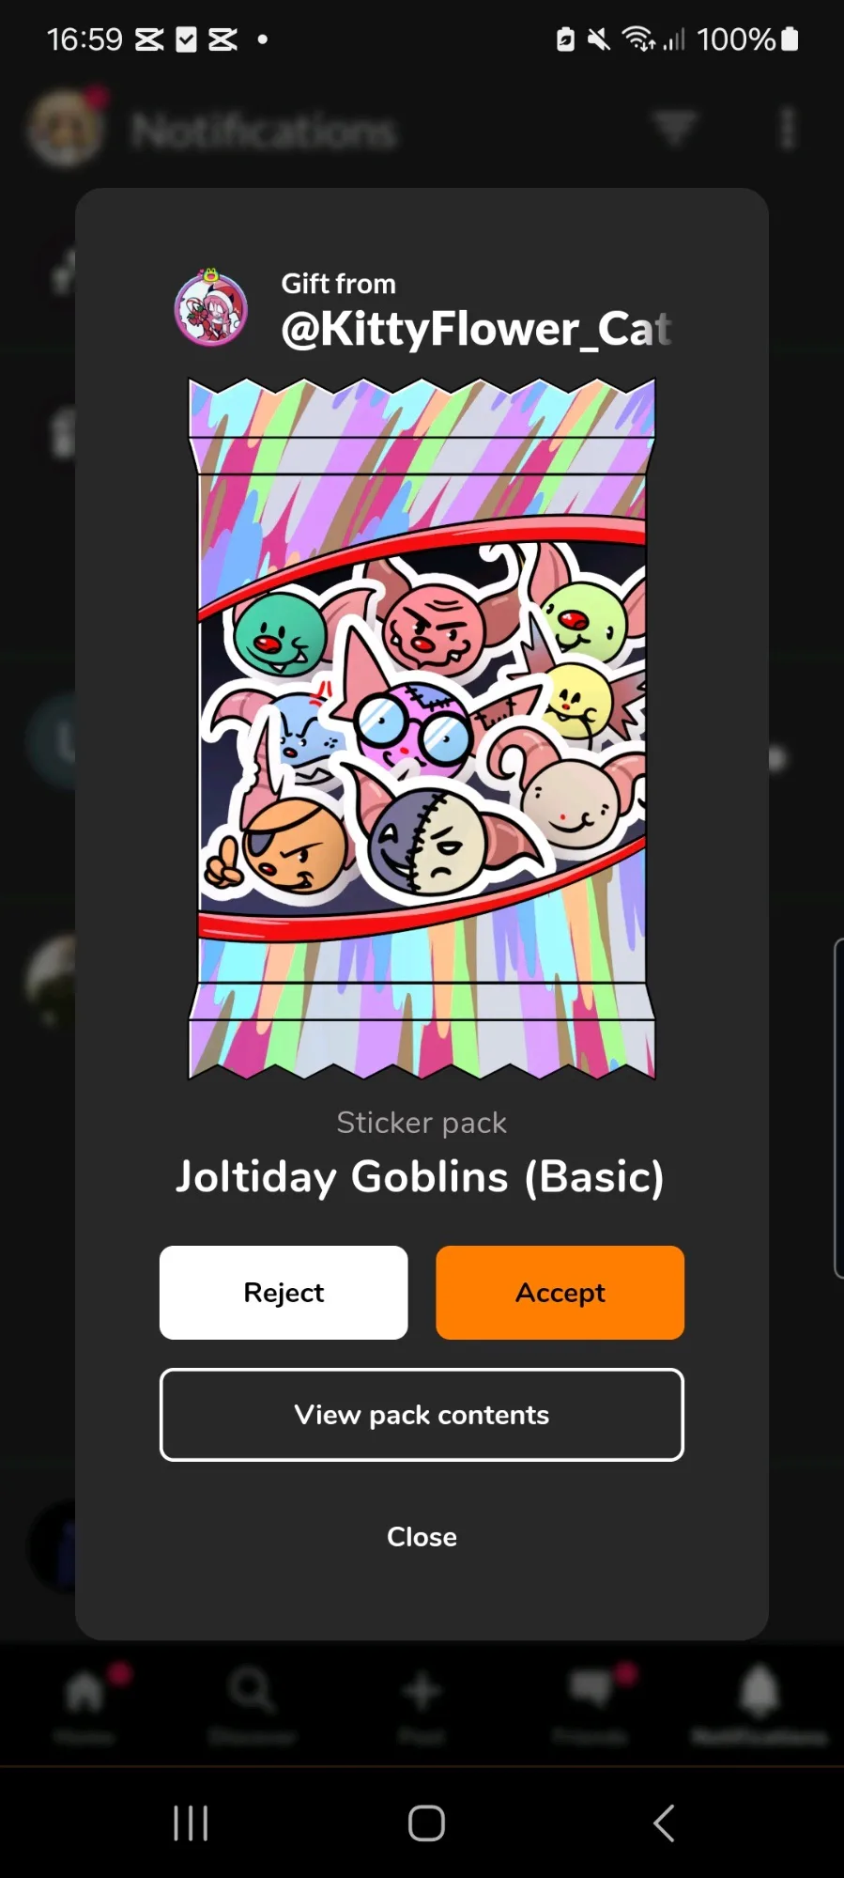Screen dimensions: 844x1878
Task: Tap your profile avatar in header
Action: 64,128
